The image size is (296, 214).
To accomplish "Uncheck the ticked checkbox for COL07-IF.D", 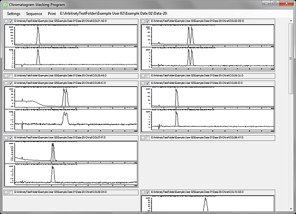I will tap(11, 138).
